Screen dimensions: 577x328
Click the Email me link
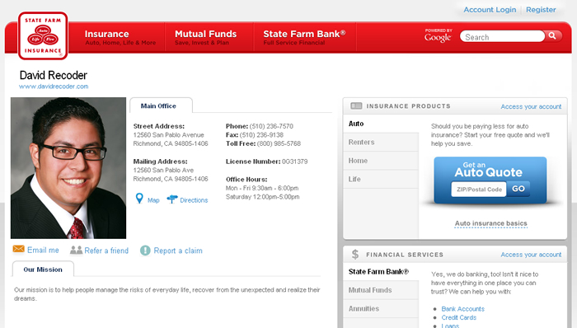(43, 250)
